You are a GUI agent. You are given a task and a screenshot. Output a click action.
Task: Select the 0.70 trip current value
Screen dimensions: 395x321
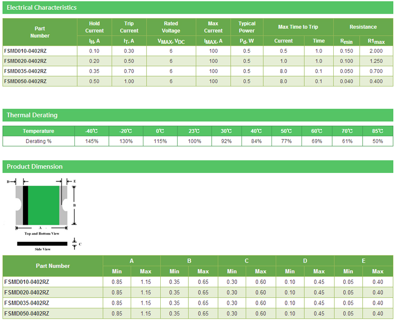[129, 71]
